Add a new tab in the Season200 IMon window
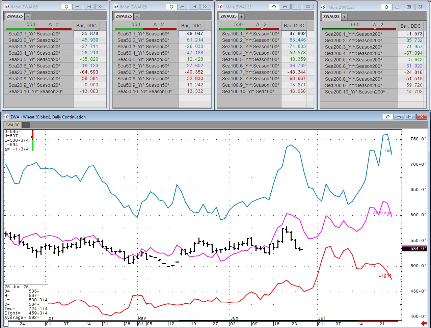Screen dimensions: 431x328 point(345,17)
